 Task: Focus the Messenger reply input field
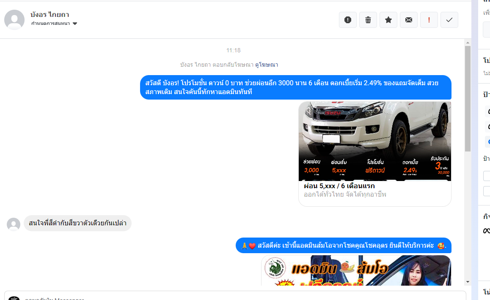235,296
